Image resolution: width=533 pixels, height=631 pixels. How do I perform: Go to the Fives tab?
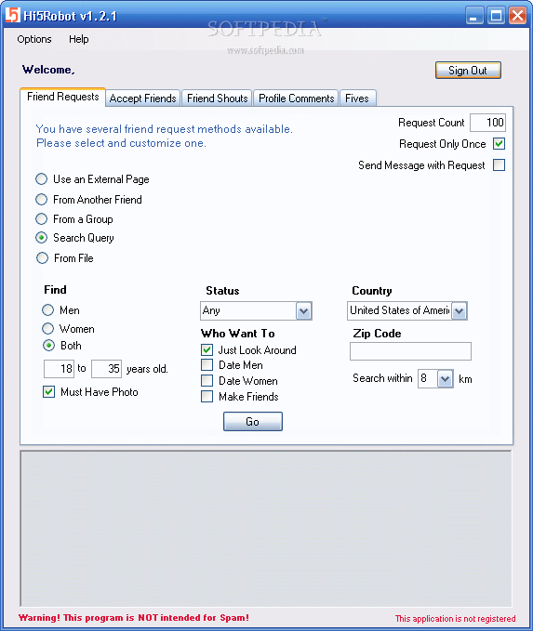[357, 99]
